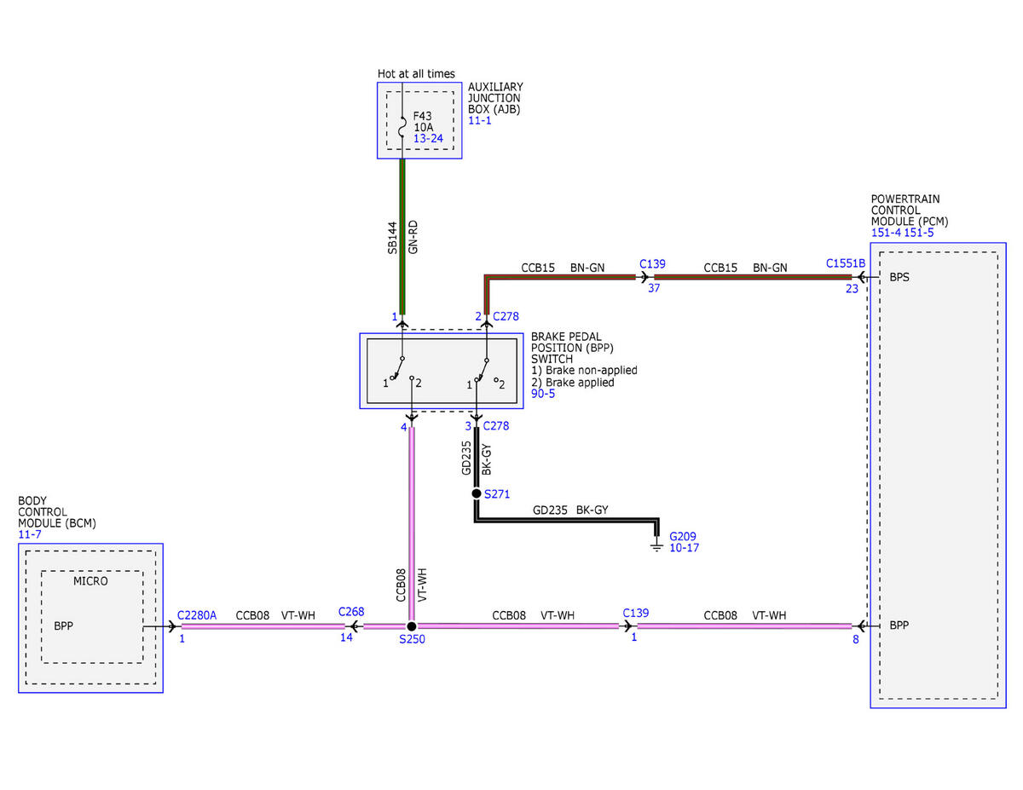The image size is (1023, 790).
Task: Click the 10A fuse rating text
Action: click(x=424, y=127)
